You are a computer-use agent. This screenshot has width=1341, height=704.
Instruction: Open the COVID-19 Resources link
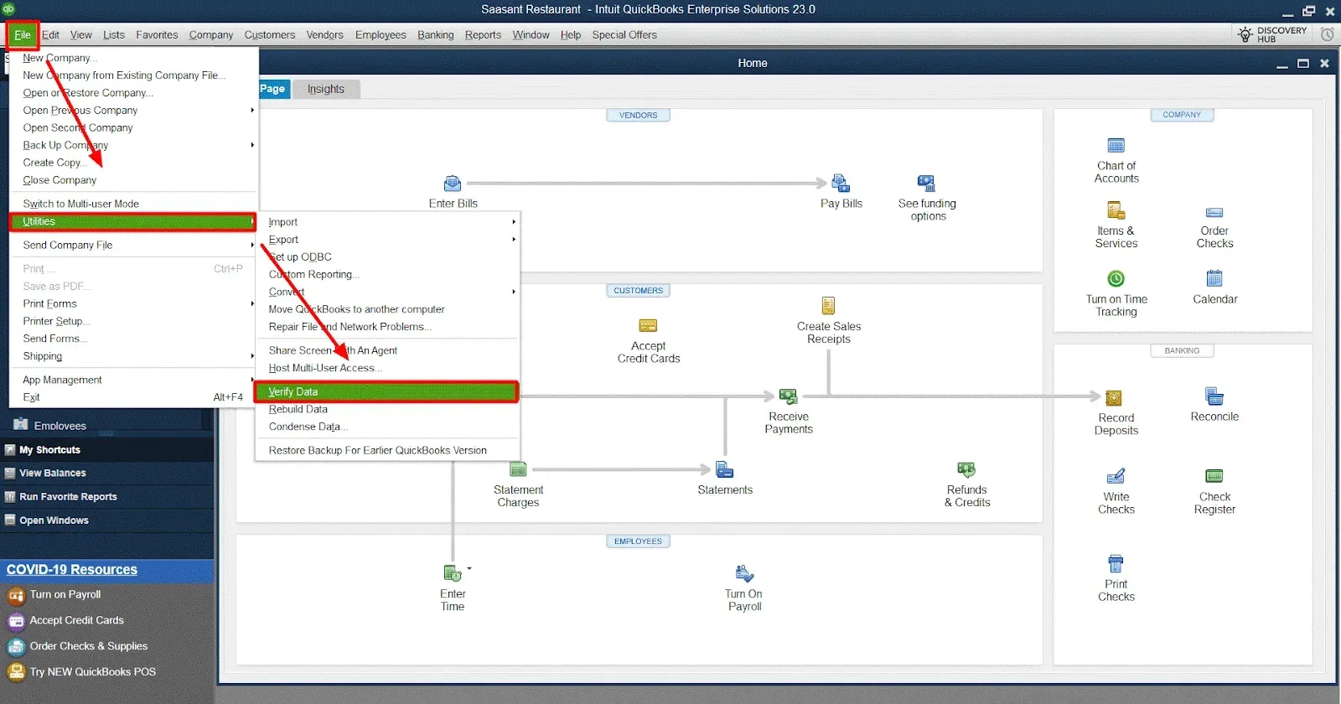point(72,570)
